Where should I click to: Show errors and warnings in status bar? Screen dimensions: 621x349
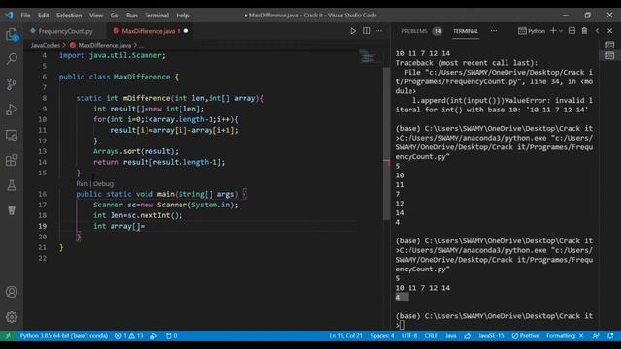129,336
